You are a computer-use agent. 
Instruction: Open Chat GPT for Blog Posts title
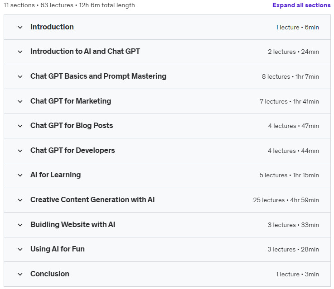tap(72, 126)
